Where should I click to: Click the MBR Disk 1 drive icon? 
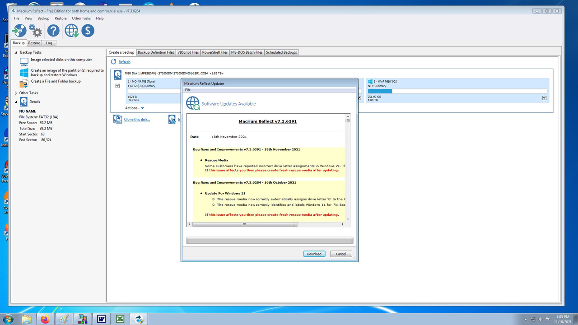(x=118, y=75)
